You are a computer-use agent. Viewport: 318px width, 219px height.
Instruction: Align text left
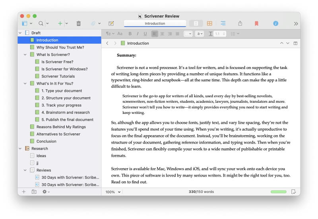pyautogui.click(x=155, y=34)
